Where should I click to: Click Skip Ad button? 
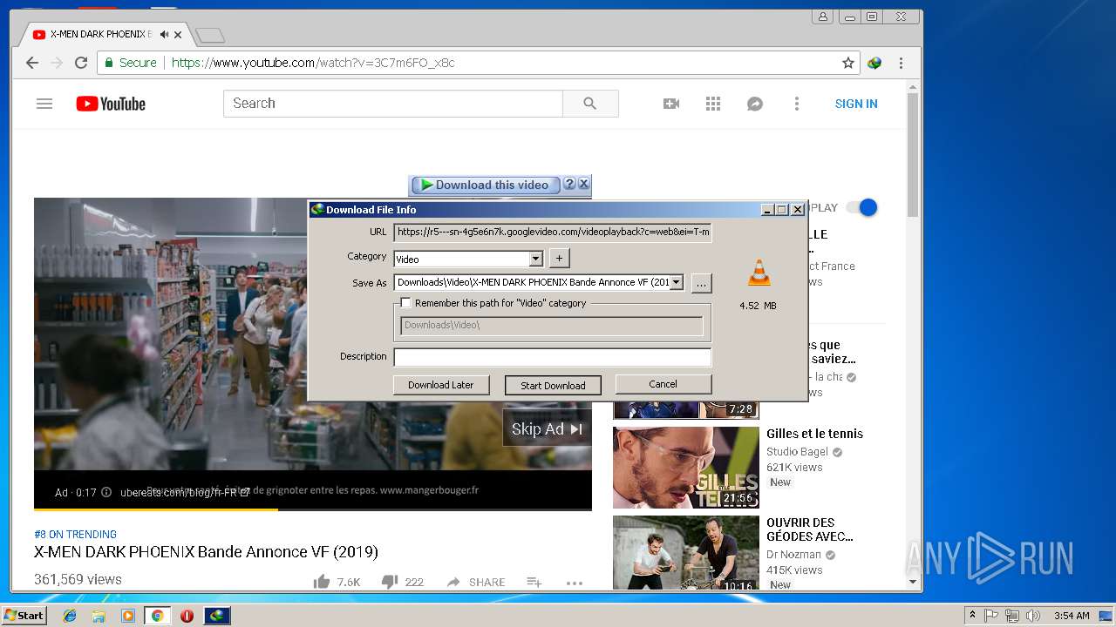pyautogui.click(x=547, y=428)
